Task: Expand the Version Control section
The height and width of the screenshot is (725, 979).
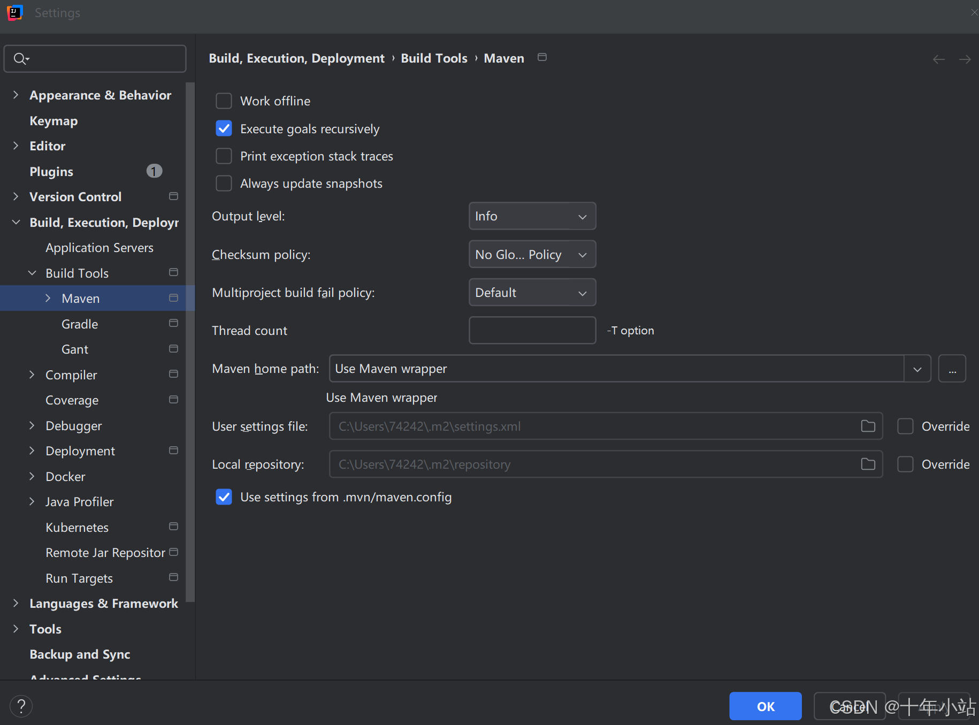Action: coord(16,196)
